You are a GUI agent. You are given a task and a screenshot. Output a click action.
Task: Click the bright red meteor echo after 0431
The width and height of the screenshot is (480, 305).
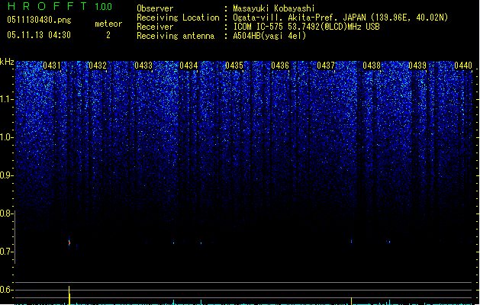69,242
